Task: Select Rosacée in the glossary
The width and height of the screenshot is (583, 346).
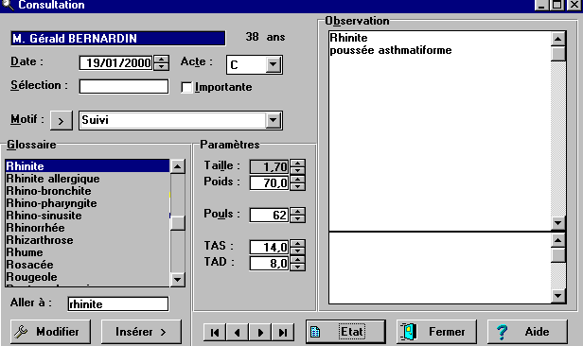Action: pos(87,265)
